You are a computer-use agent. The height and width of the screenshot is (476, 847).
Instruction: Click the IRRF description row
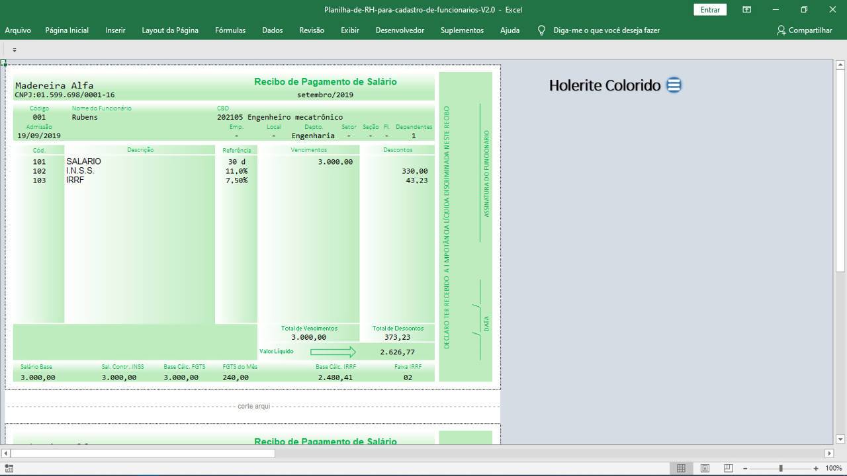[75, 180]
